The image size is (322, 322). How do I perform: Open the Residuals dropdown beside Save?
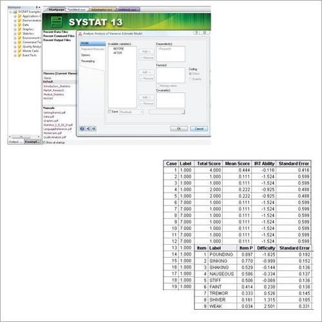coord(131,112)
